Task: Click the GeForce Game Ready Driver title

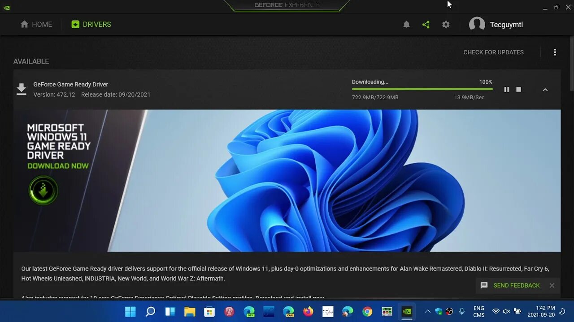Action: tap(70, 84)
